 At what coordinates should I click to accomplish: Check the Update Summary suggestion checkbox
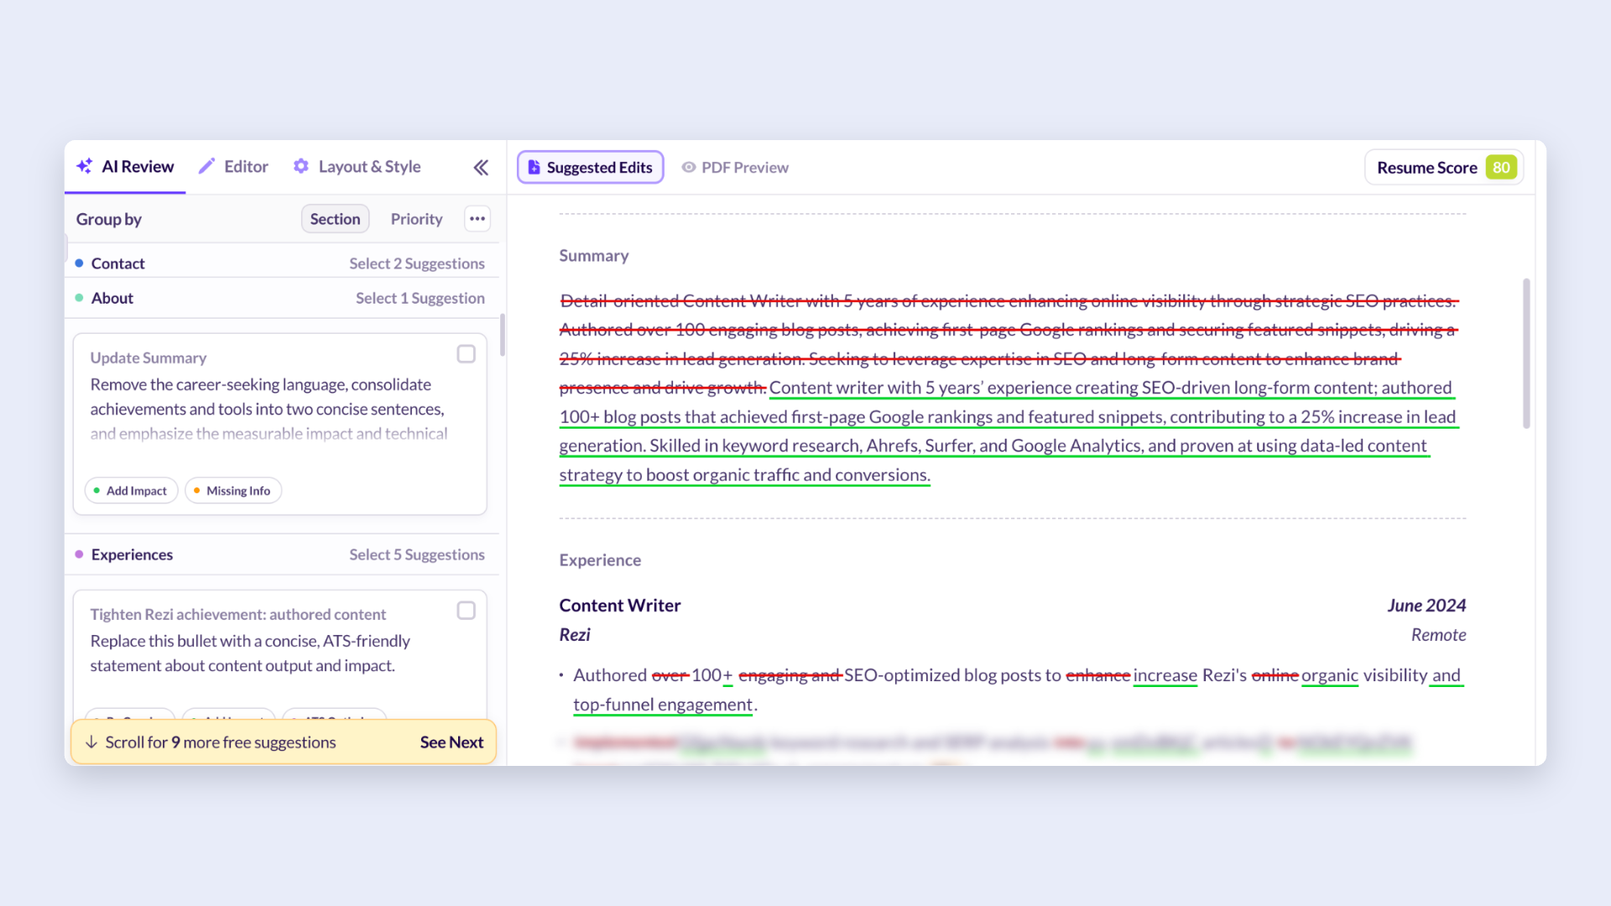point(466,354)
